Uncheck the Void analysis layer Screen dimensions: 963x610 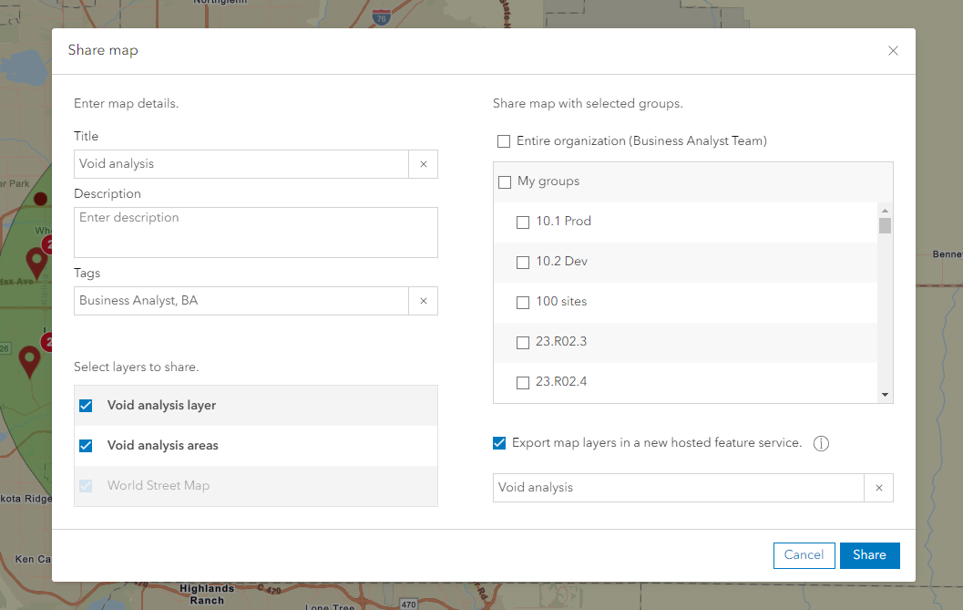86,405
